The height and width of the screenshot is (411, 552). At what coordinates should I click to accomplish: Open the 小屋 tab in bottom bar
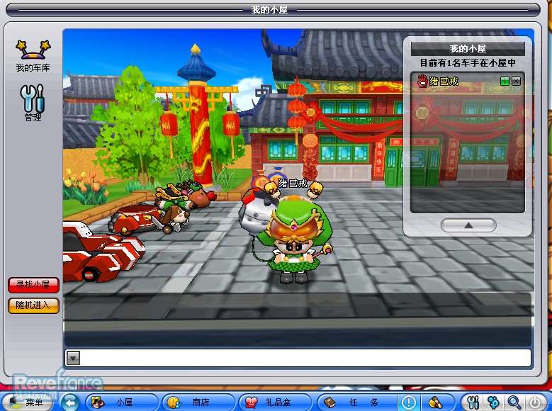122,402
